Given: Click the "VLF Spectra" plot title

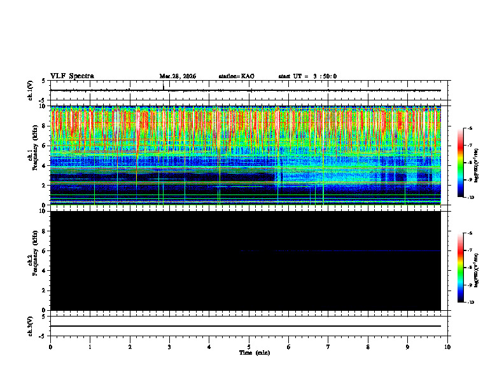Looking at the screenshot, I should click(x=72, y=76).
